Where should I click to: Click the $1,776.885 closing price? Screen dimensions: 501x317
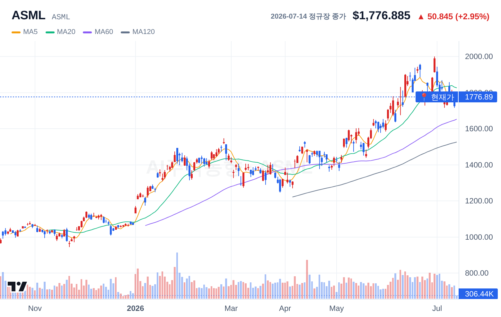pyautogui.click(x=381, y=15)
